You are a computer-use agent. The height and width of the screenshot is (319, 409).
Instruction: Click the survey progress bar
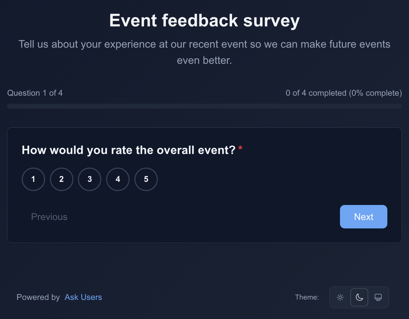coord(204,106)
